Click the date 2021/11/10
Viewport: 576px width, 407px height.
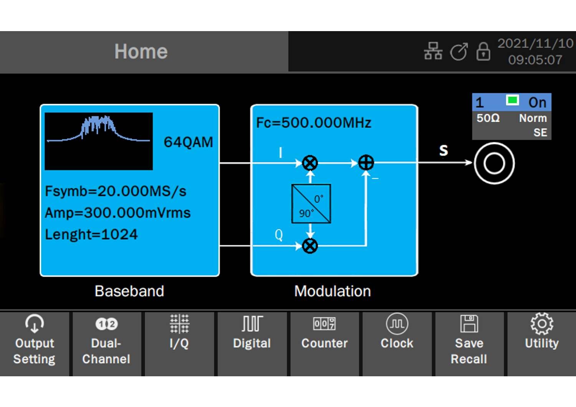(536, 43)
